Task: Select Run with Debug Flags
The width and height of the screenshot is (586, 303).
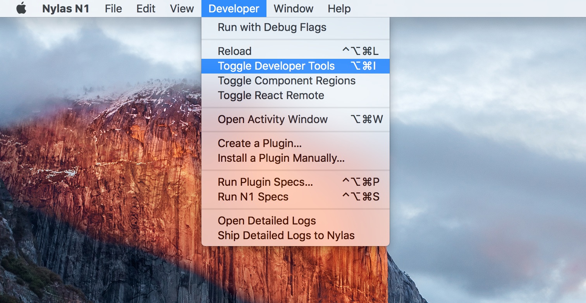Action: click(x=296, y=27)
